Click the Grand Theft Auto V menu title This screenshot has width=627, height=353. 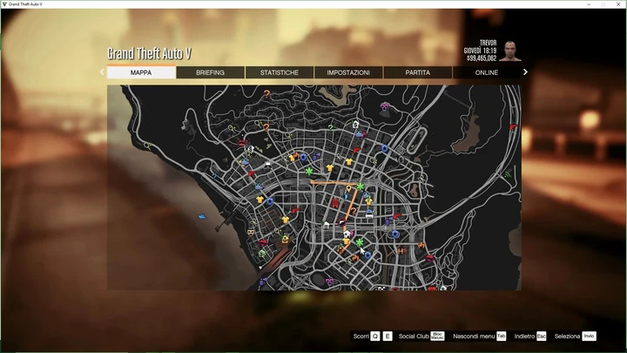tap(150, 54)
